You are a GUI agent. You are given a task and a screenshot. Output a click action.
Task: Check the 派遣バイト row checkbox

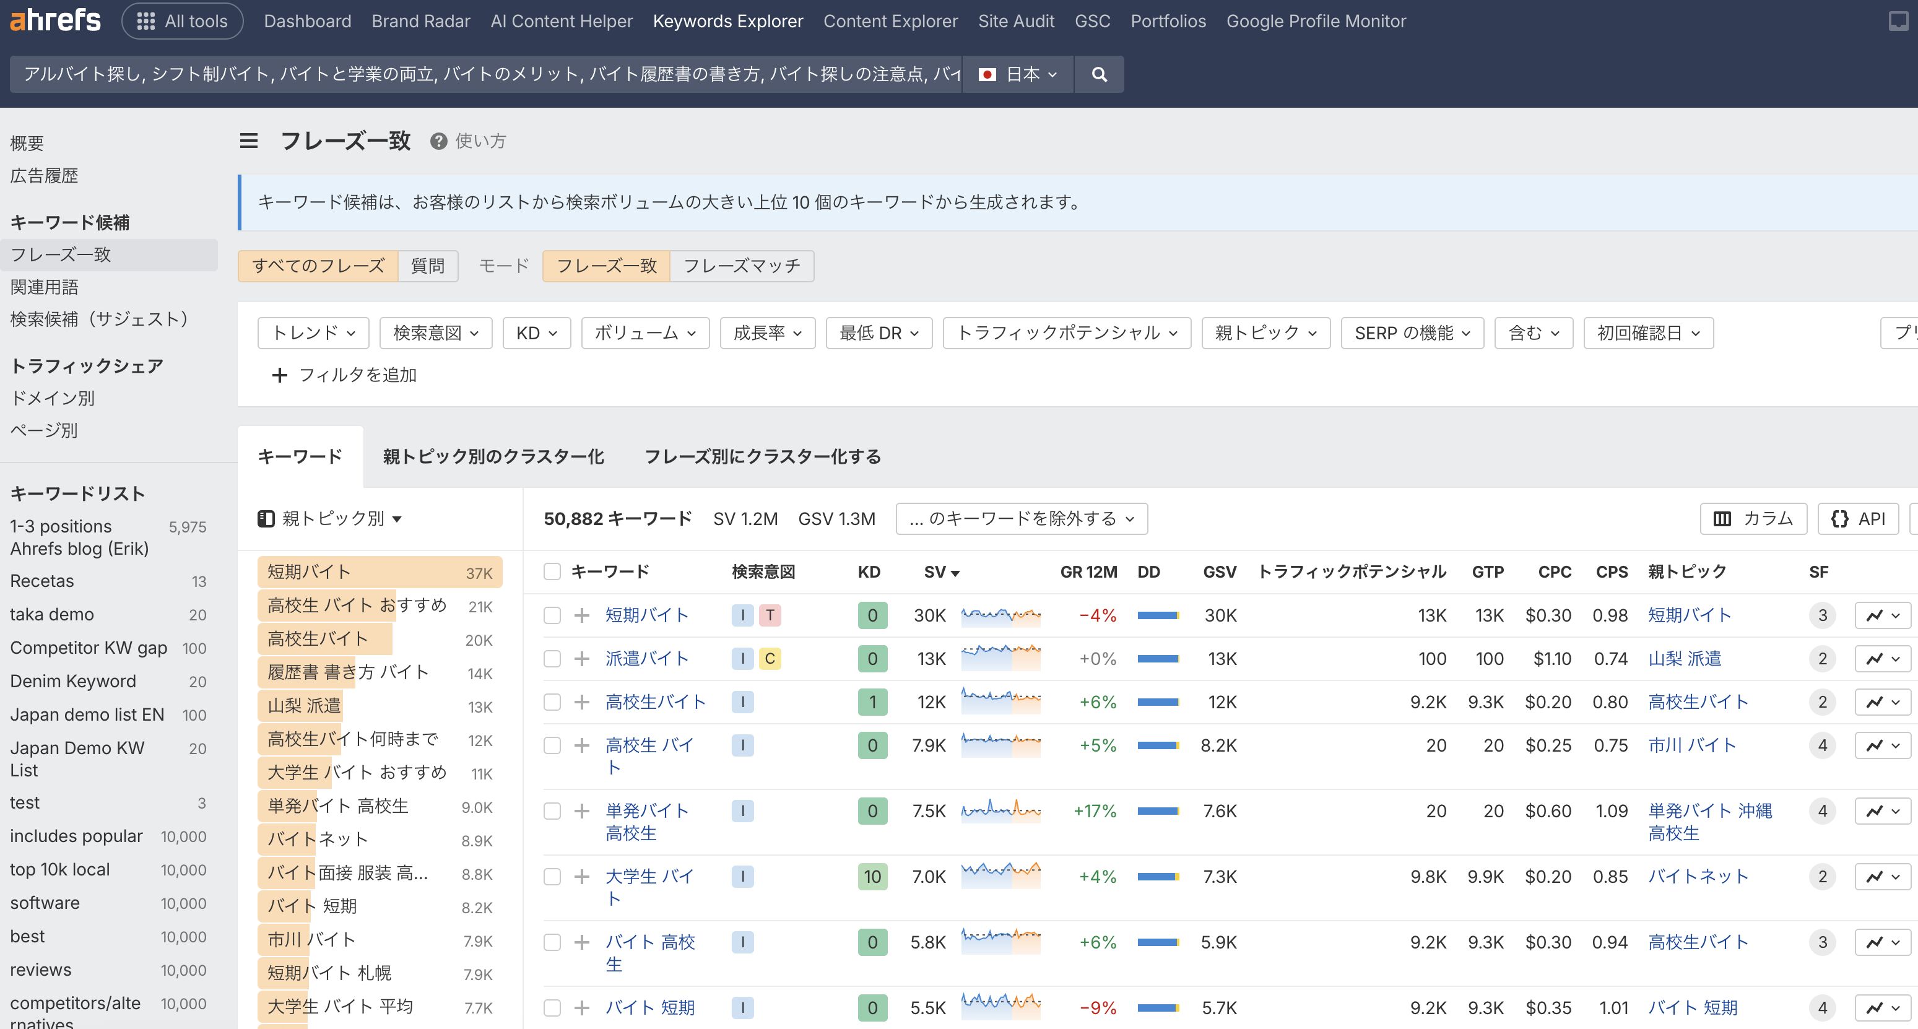coord(552,659)
